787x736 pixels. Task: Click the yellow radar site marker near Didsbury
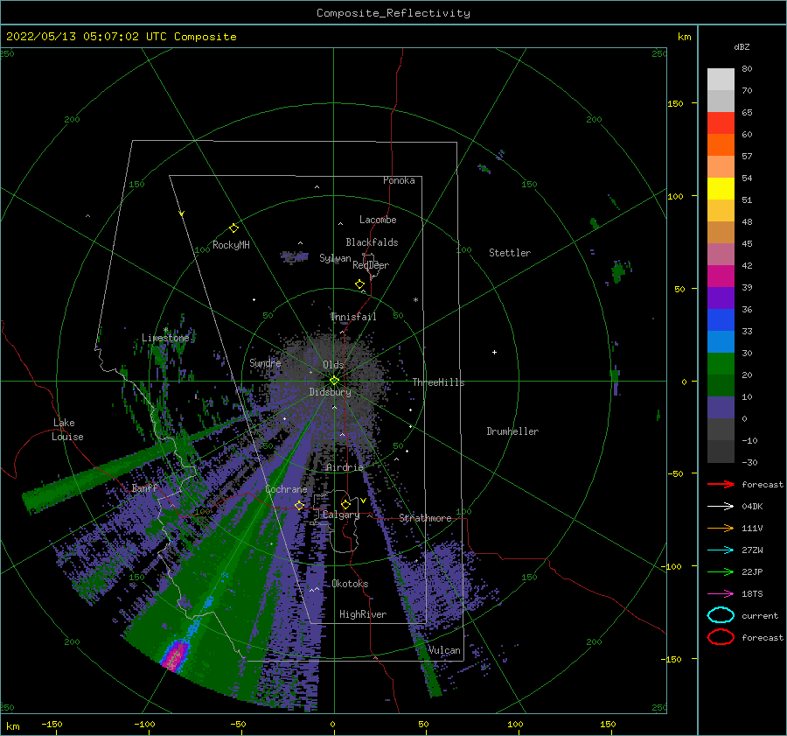click(x=334, y=381)
